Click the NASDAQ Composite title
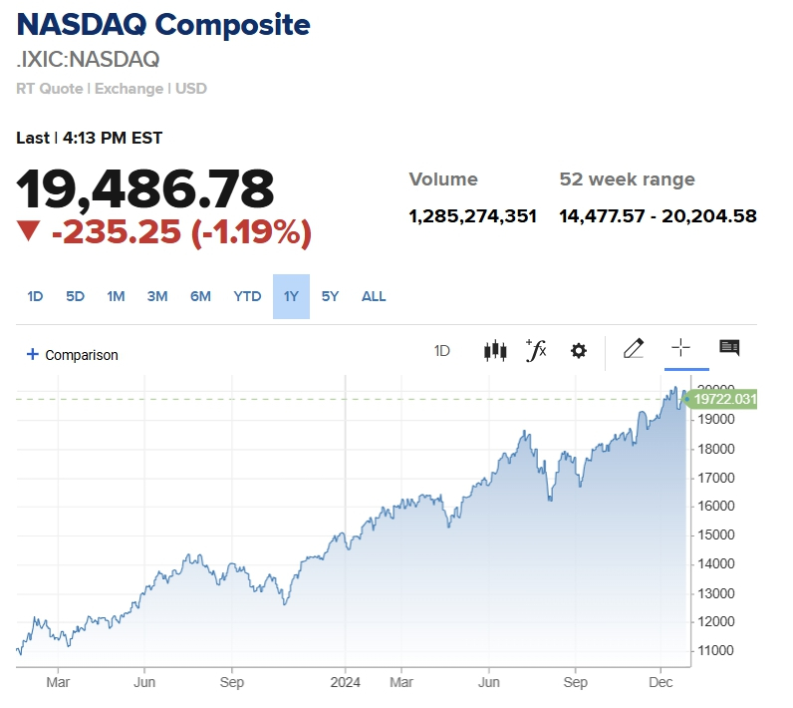This screenshot has width=793, height=708. coord(163,25)
